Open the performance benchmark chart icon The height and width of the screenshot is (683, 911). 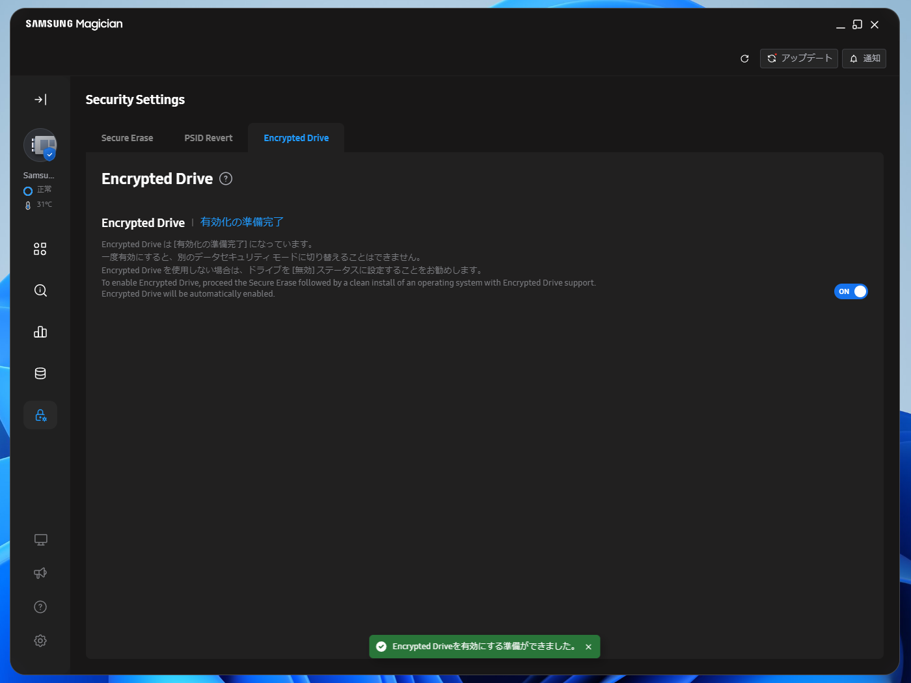coord(40,332)
